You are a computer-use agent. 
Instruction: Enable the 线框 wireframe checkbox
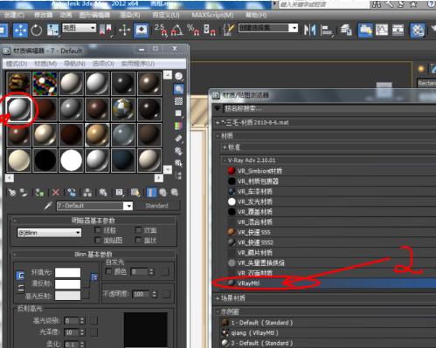point(98,230)
